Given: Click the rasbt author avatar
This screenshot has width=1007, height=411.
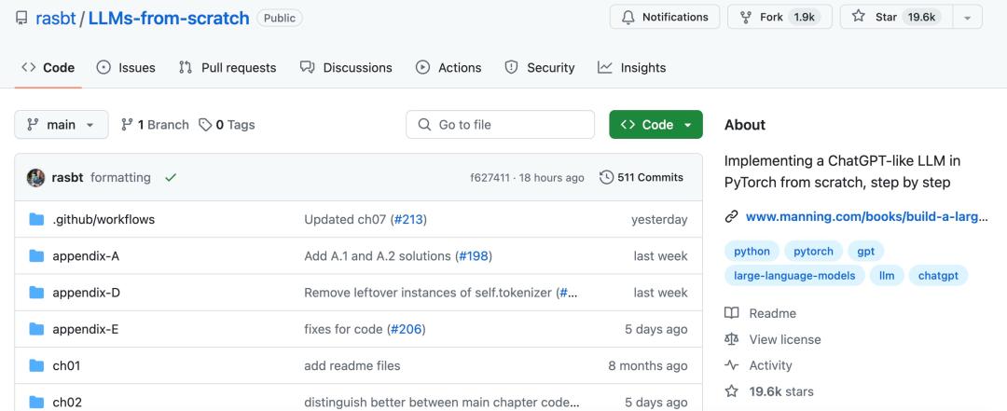Looking at the screenshot, I should point(36,178).
